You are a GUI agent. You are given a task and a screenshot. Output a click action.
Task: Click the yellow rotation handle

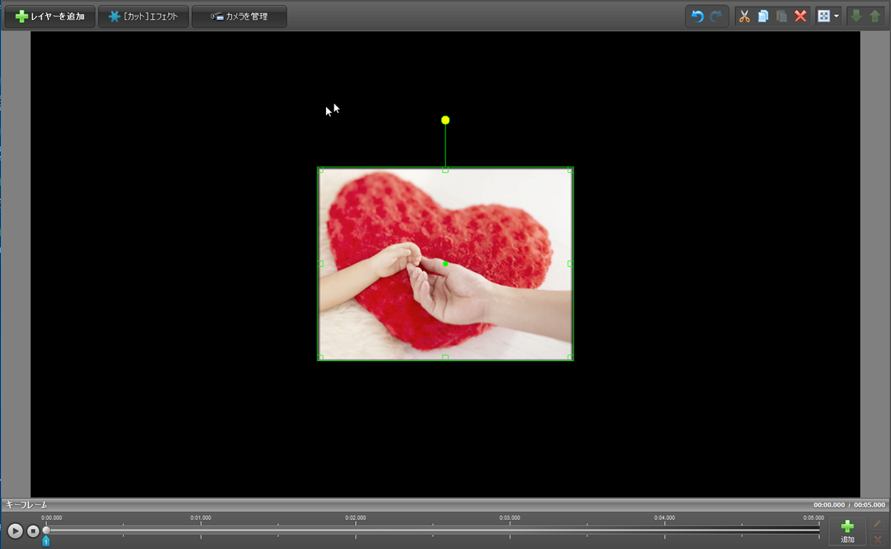point(445,120)
